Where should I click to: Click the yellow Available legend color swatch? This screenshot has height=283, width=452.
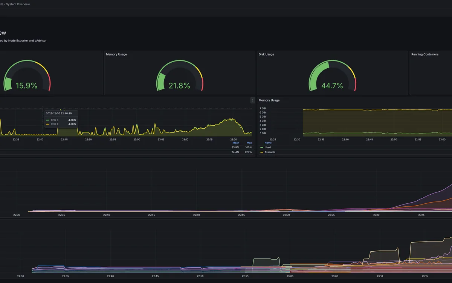(262, 152)
